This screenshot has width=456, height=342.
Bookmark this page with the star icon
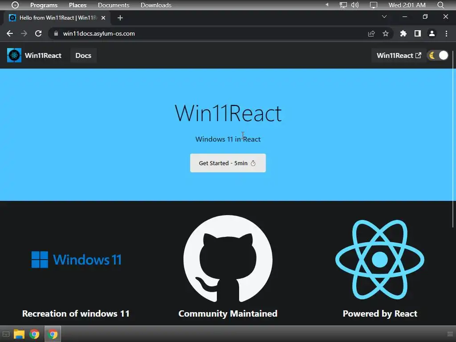click(386, 34)
